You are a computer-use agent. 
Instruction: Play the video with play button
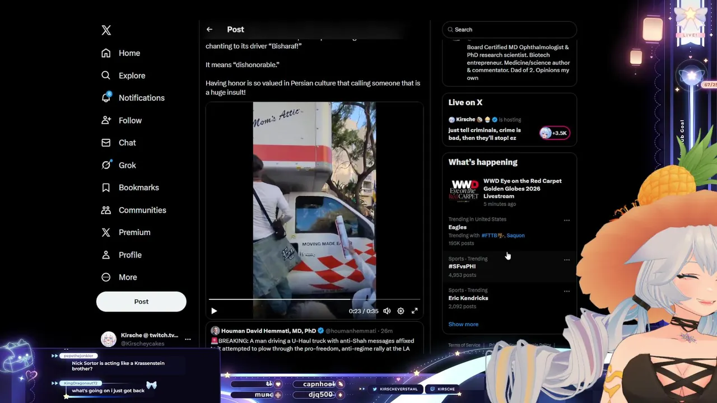point(214,311)
